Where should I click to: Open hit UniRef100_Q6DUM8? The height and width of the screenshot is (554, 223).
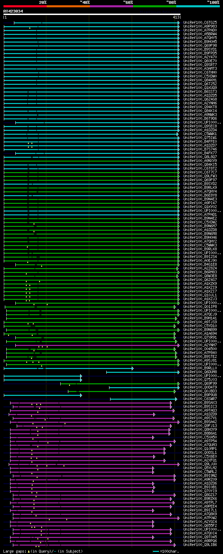coord(200,372)
